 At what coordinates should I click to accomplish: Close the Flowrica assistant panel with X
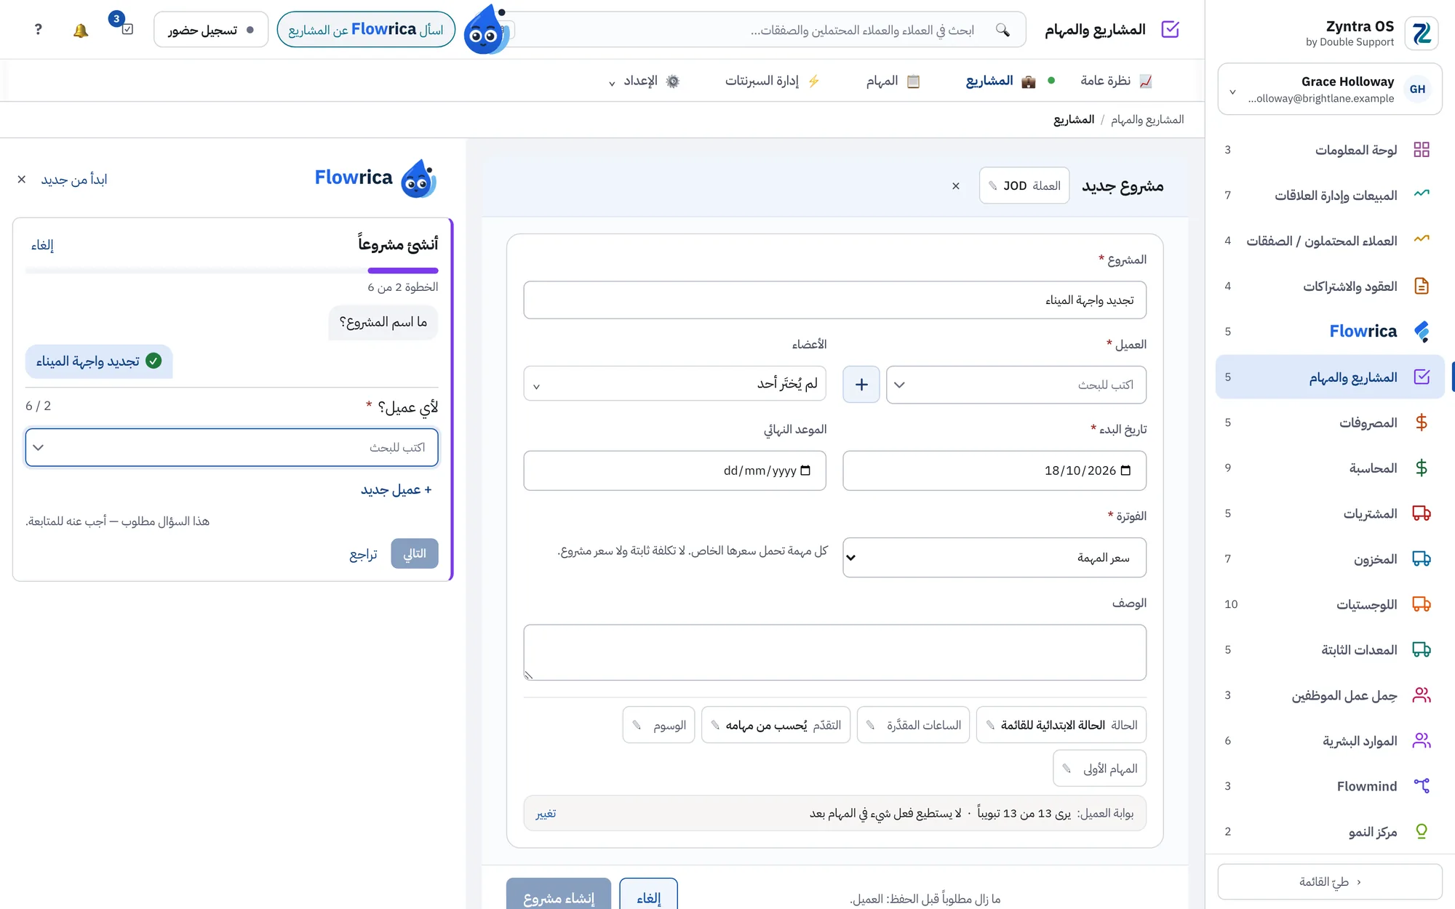click(x=22, y=180)
